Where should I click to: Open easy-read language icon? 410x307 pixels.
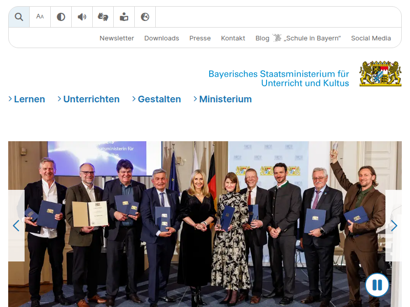pyautogui.click(x=124, y=17)
